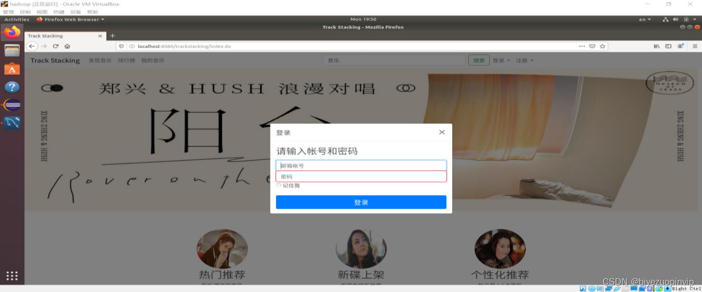Close the login dialog with X
702x292 pixels.
[x=442, y=132]
